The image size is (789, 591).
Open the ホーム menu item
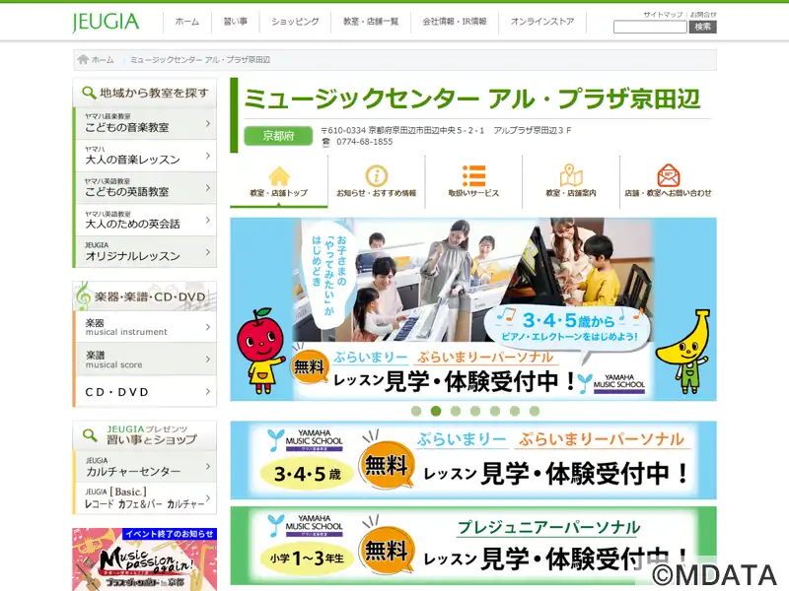pyautogui.click(x=187, y=22)
